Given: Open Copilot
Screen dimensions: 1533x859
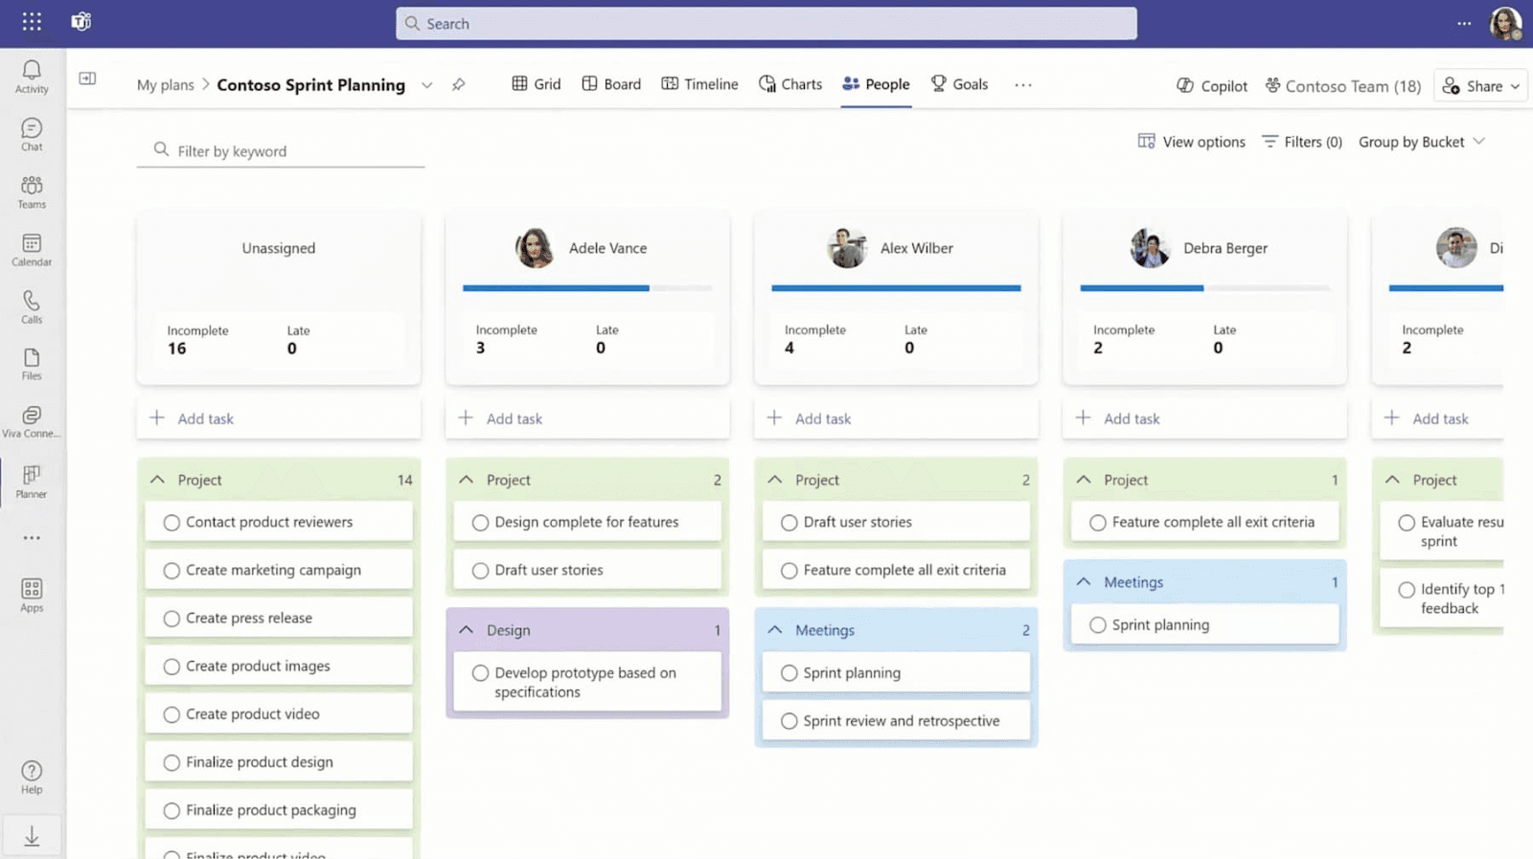Looking at the screenshot, I should (1212, 85).
